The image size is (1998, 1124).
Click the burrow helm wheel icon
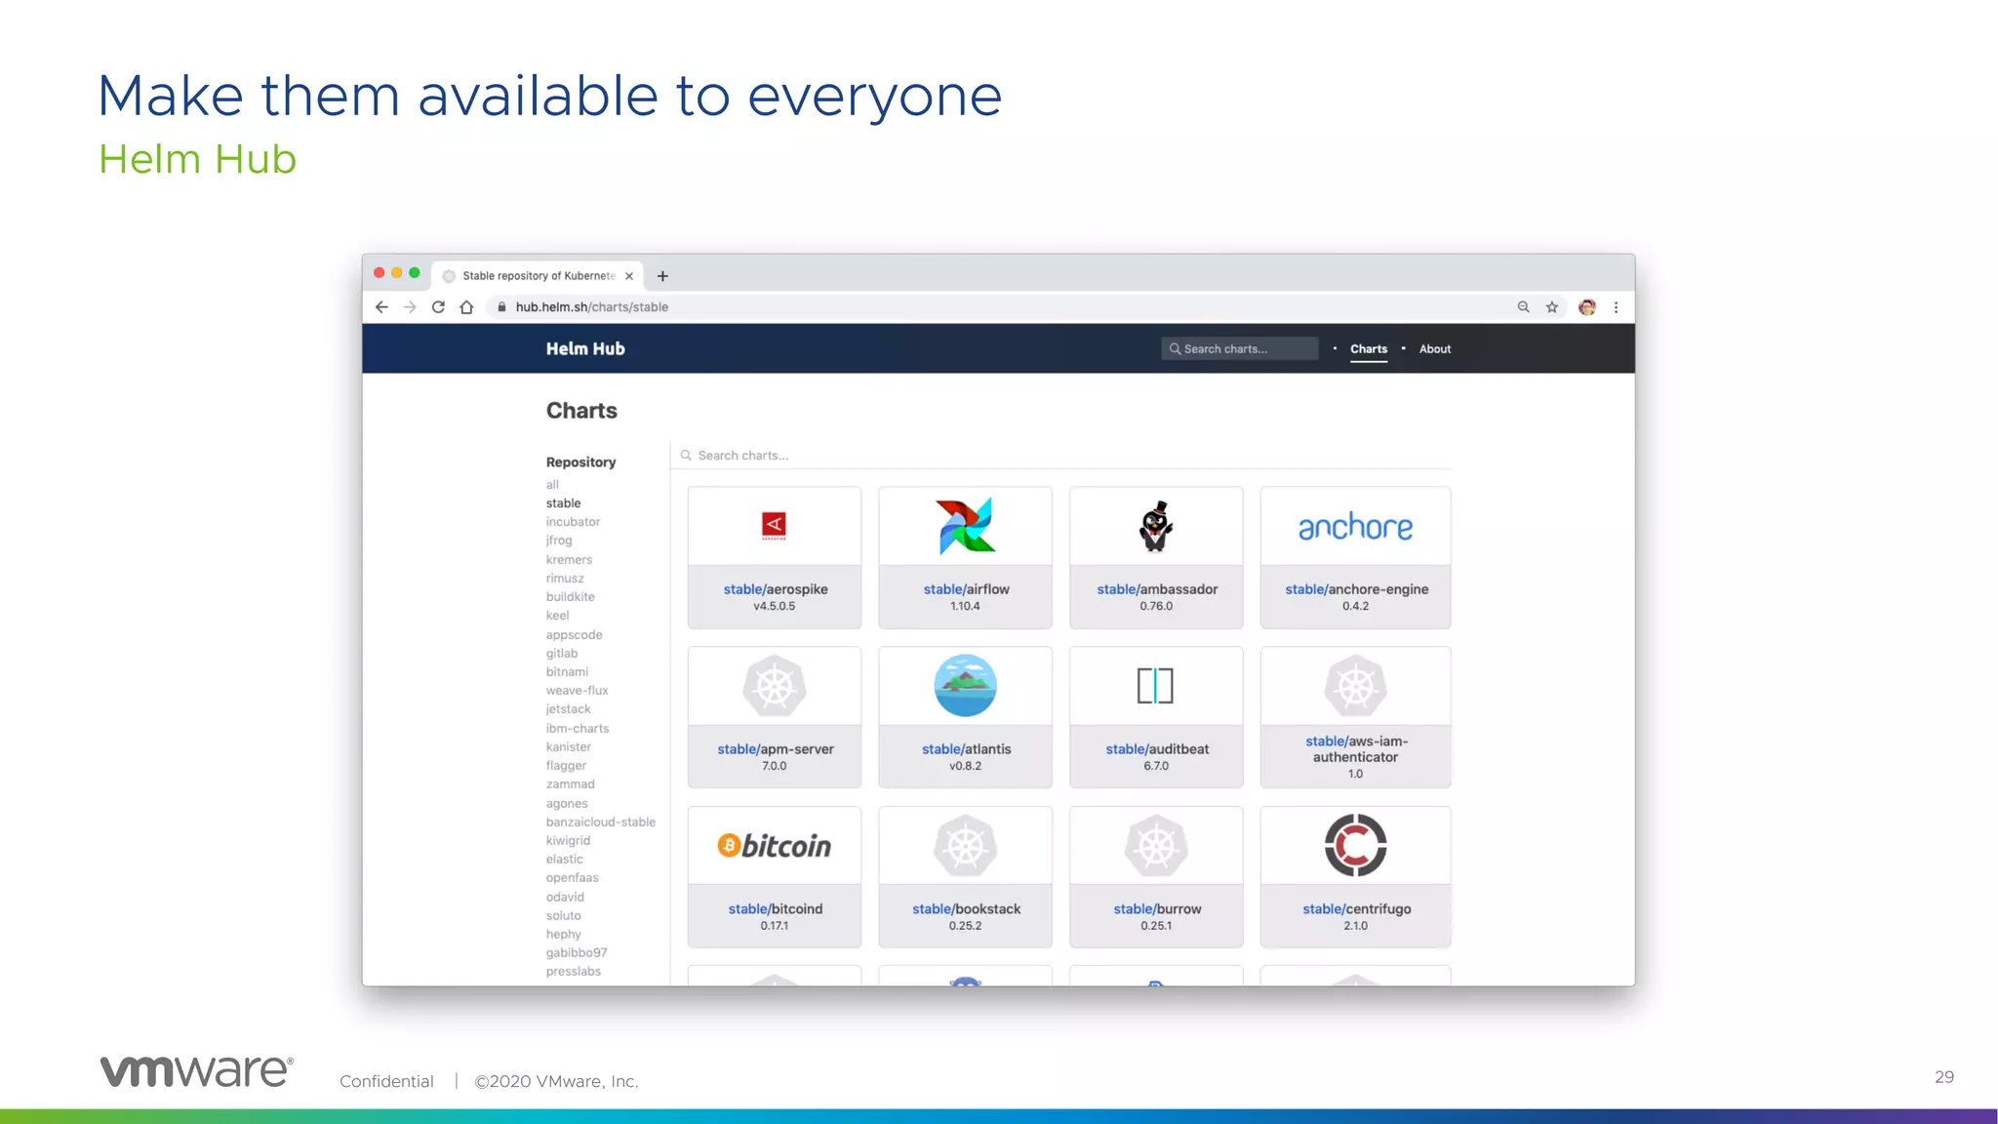coord(1156,846)
